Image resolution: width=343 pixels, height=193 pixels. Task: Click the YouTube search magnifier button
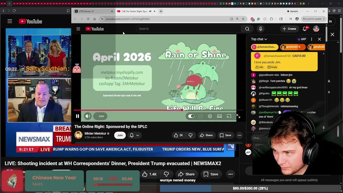tap(247, 29)
